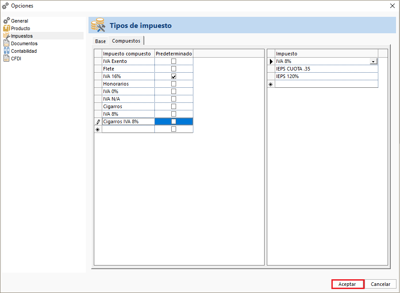Switch to the Base tab
The width and height of the screenshot is (400, 293).
coord(100,41)
